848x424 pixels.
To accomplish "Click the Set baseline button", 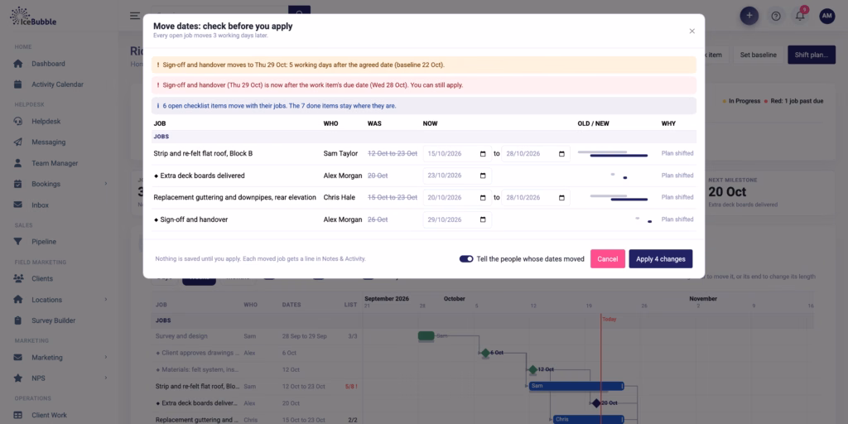I will pos(758,55).
